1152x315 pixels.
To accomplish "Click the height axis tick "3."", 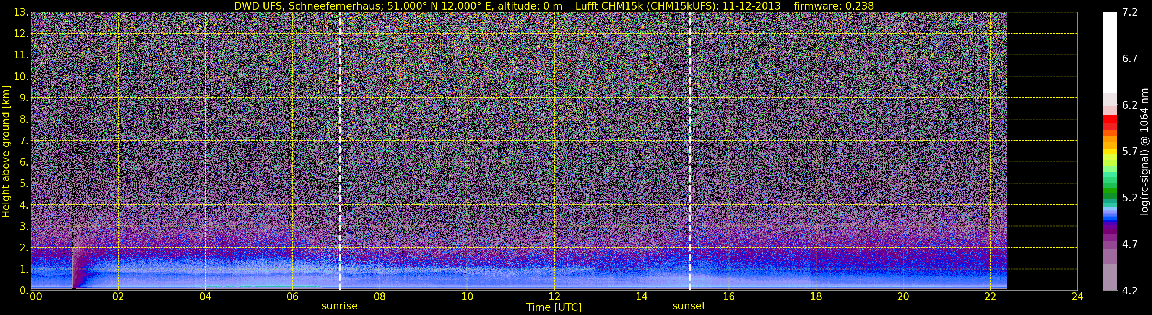I will 24,226.
